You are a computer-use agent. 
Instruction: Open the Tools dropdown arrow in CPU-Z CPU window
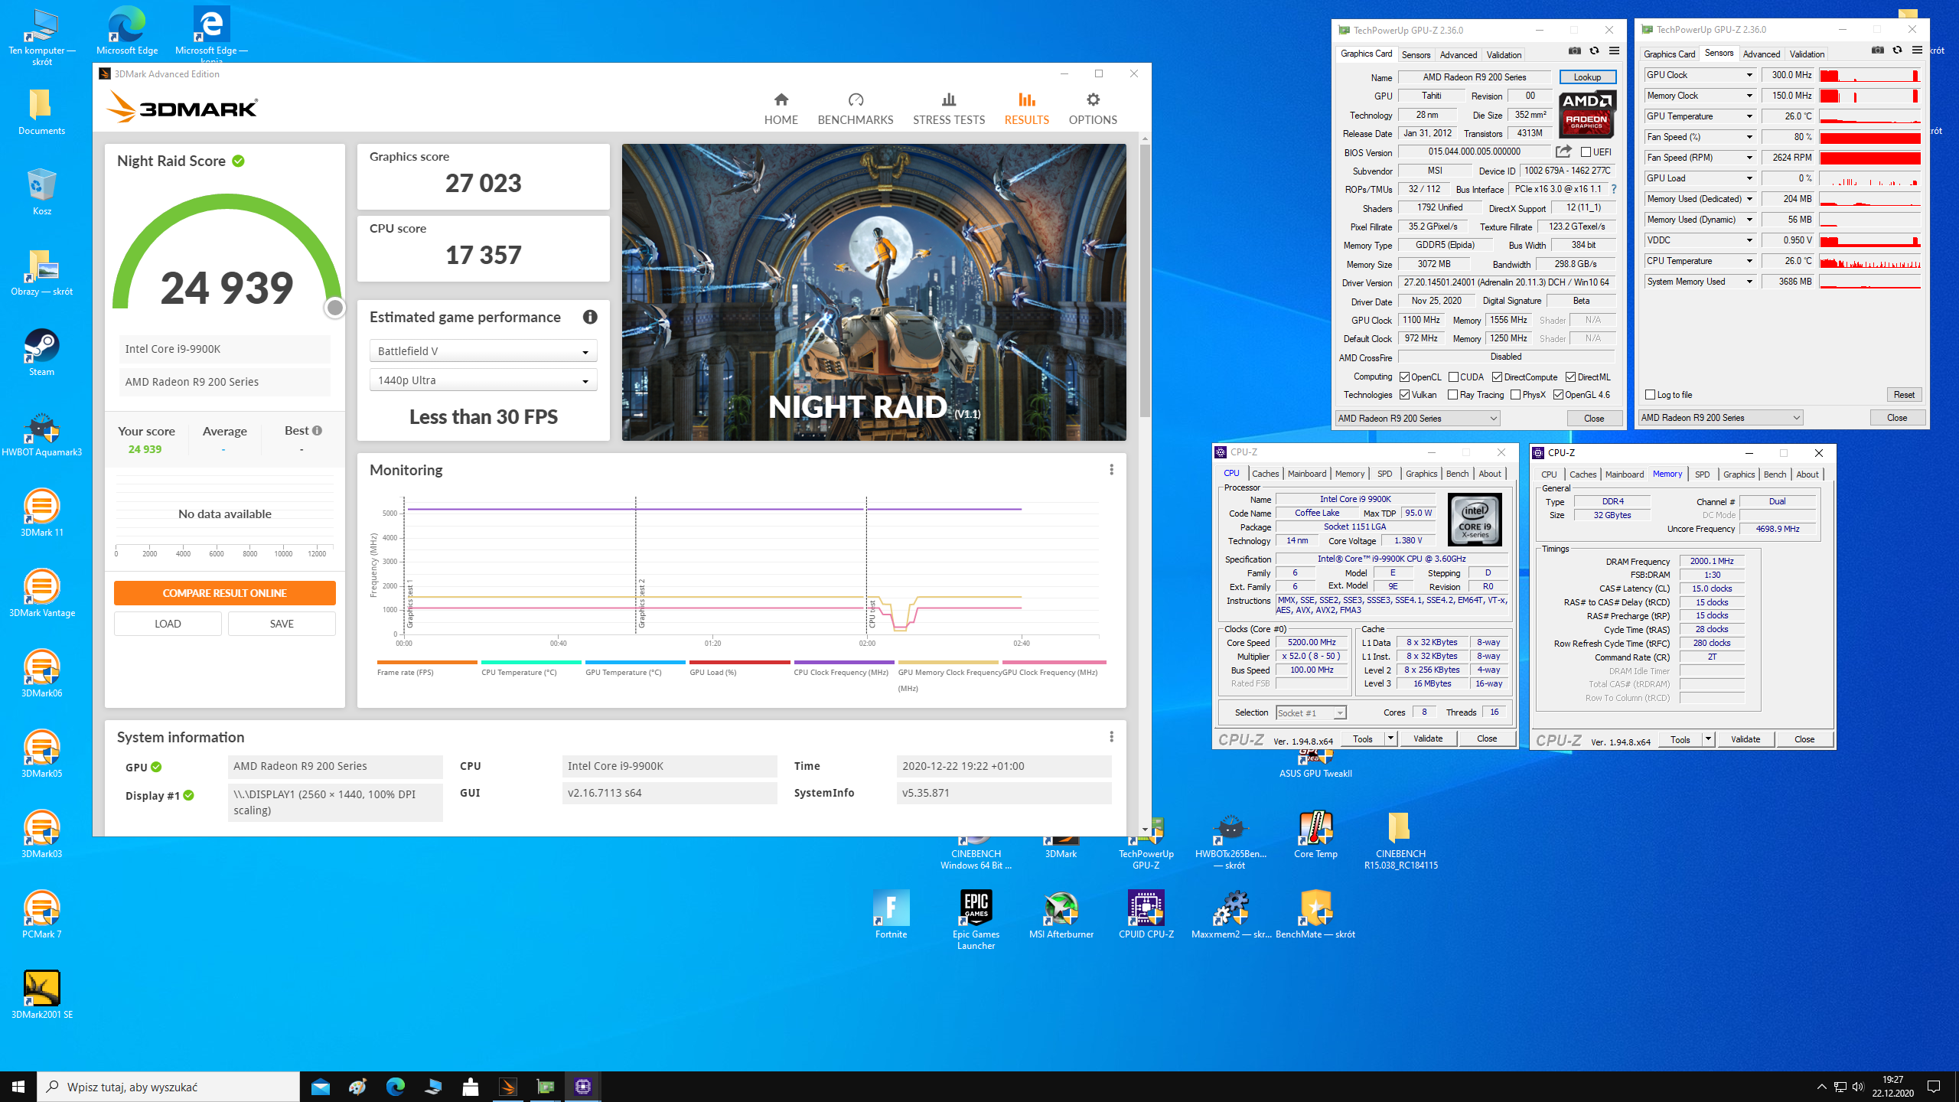[x=1390, y=738]
